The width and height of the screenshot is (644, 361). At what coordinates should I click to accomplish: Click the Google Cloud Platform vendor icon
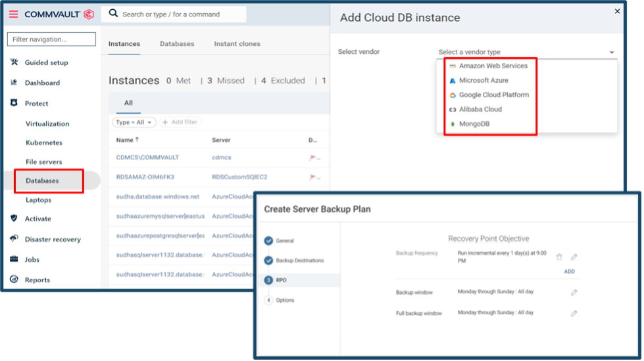click(453, 95)
